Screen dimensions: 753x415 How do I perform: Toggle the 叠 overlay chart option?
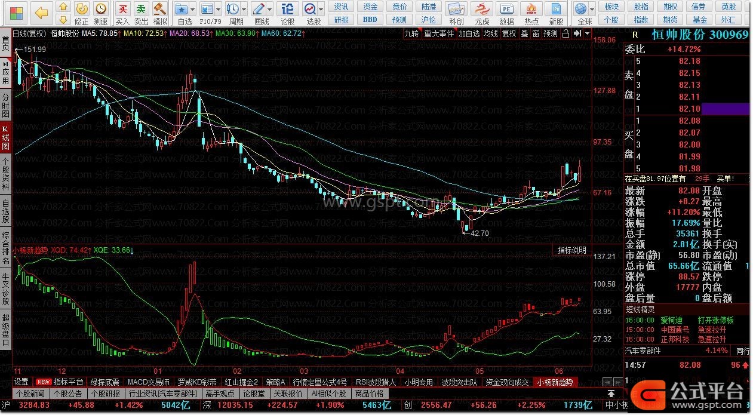pos(524,33)
